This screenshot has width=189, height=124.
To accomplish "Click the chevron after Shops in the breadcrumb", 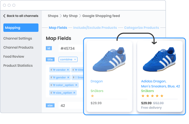I will point(61,16).
